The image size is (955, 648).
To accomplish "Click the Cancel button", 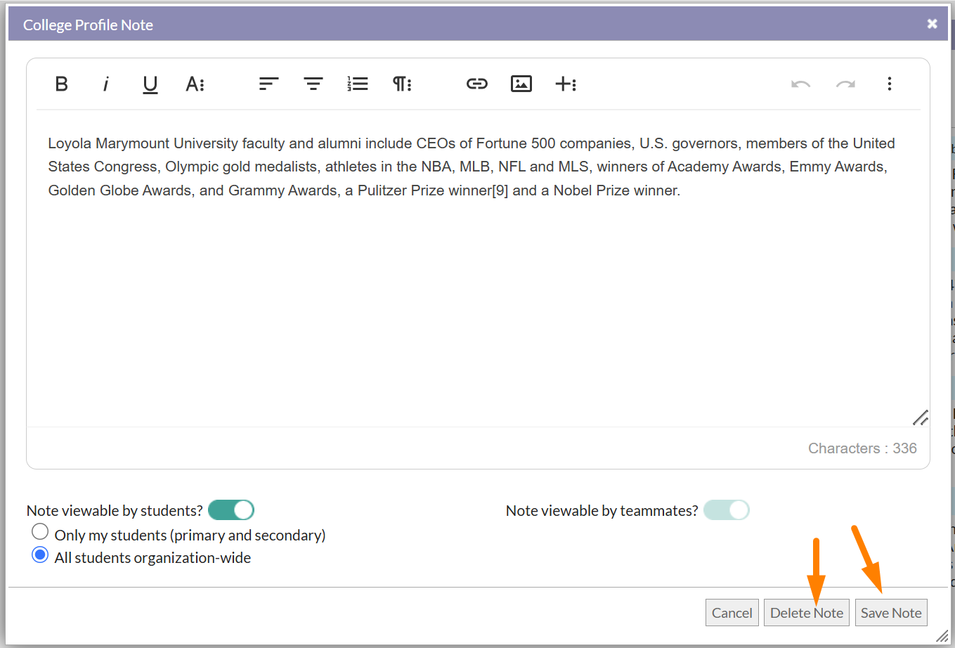I will tap(732, 613).
